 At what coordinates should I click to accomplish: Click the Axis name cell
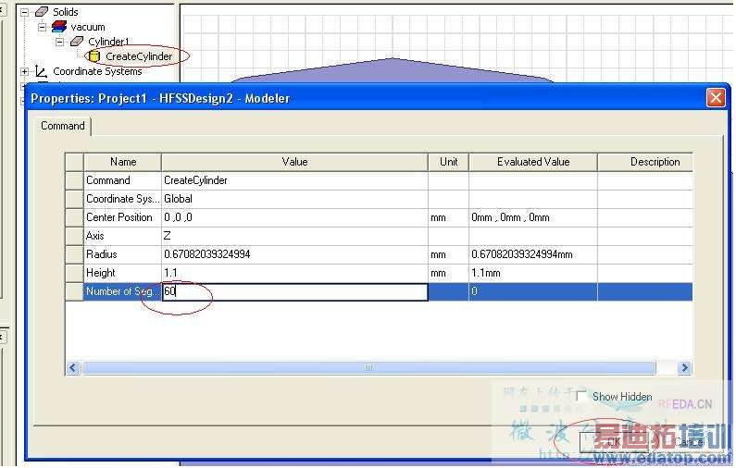[x=122, y=236]
